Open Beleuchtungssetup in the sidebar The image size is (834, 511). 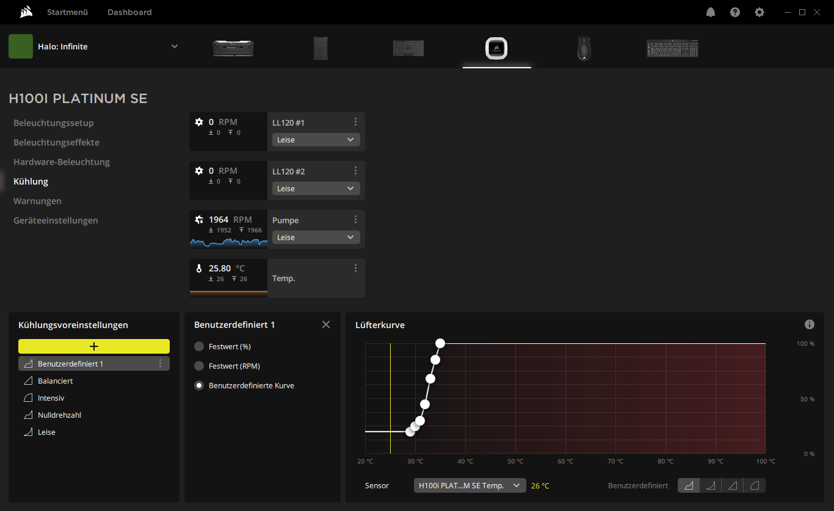point(54,123)
